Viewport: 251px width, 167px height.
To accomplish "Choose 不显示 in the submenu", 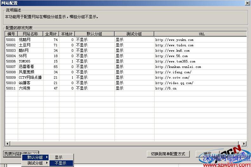I will pyautogui.click(x=61, y=163).
